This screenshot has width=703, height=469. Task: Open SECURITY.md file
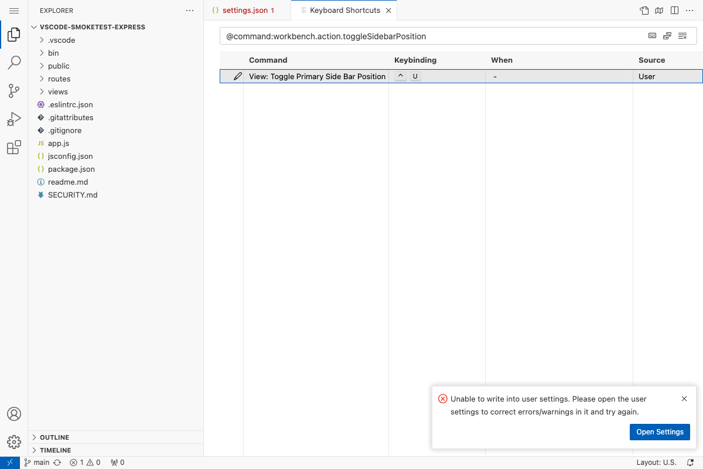(x=115, y=195)
